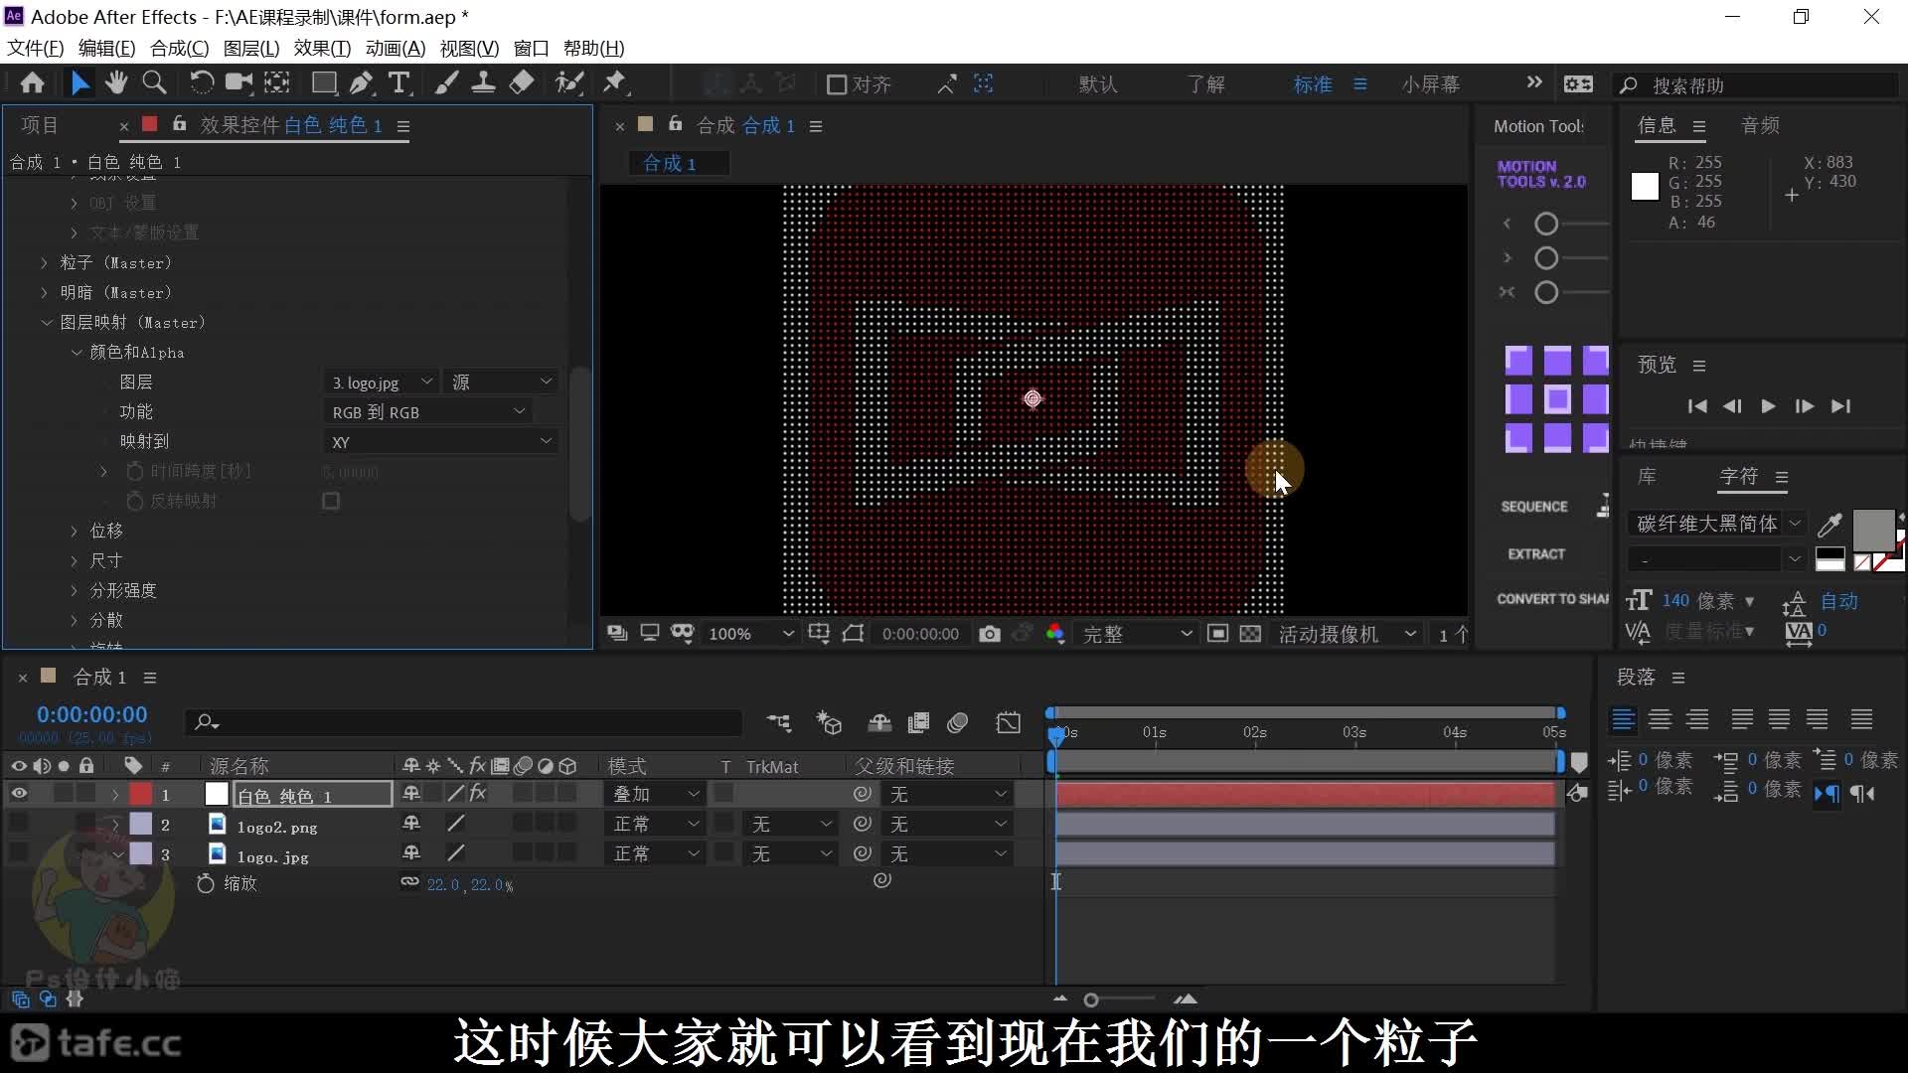The width and height of the screenshot is (1908, 1073).
Task: Open the XY mapping dropdown
Action: tap(441, 442)
